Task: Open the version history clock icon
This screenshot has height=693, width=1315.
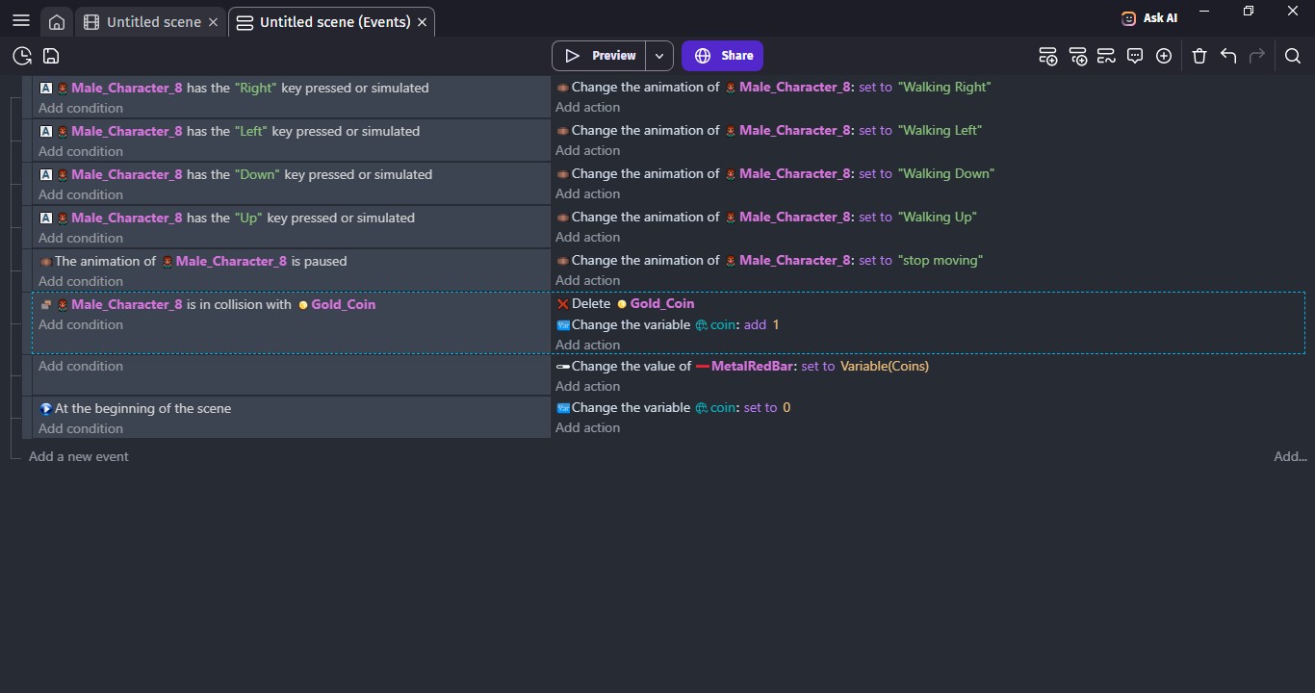Action: [x=22, y=56]
